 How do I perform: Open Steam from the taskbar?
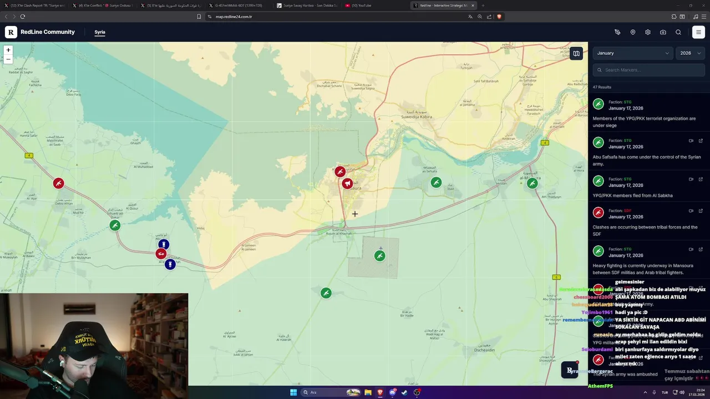[404, 392]
